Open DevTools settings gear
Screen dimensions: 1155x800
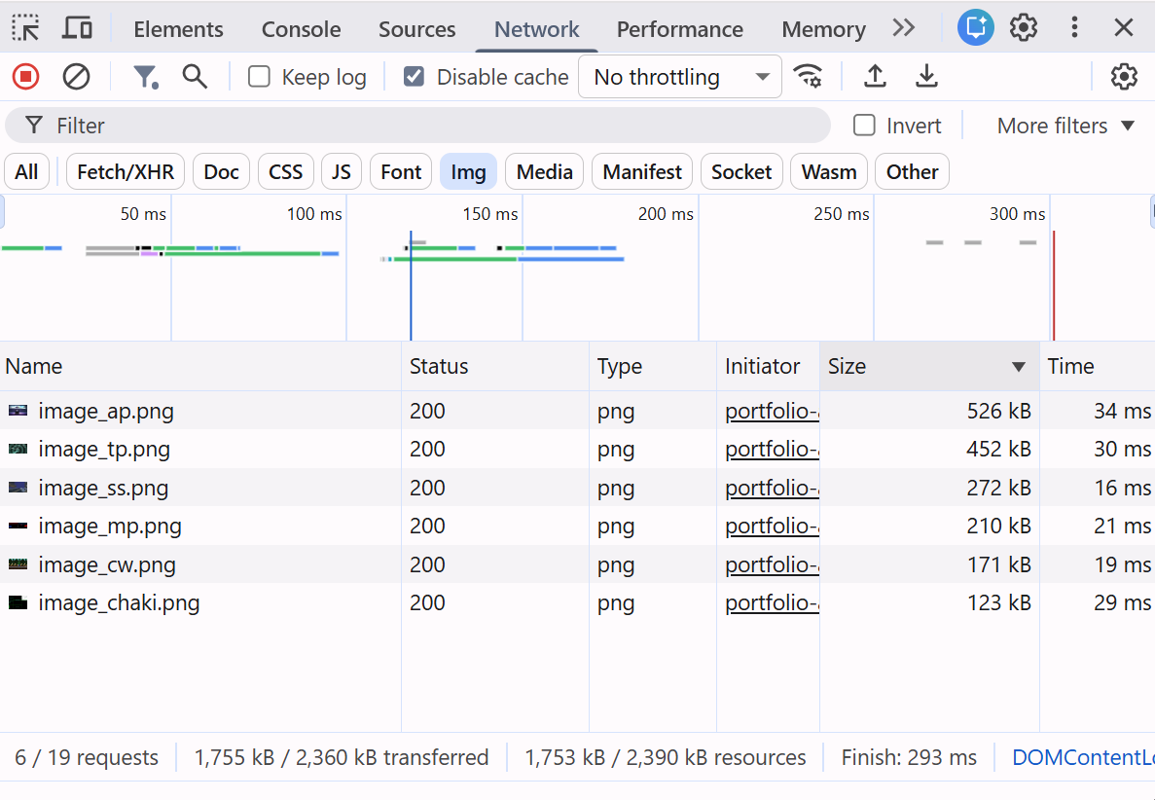point(1023,28)
